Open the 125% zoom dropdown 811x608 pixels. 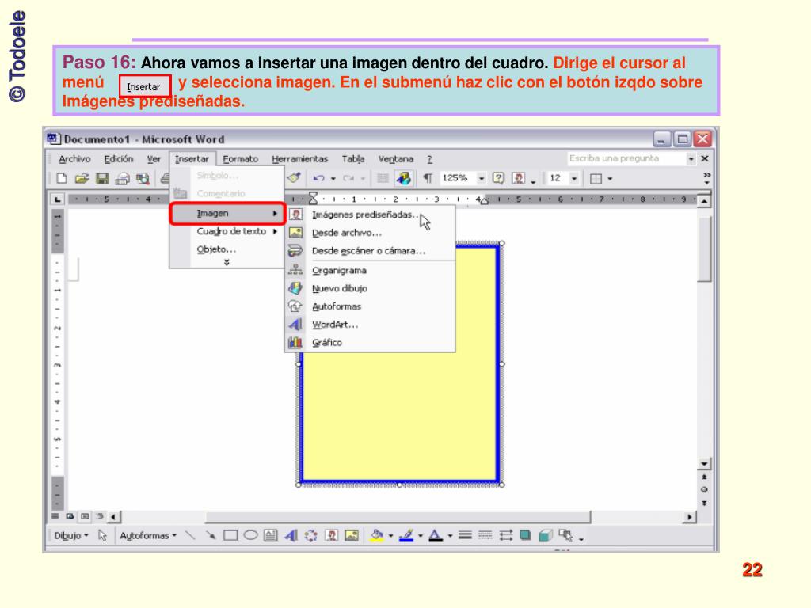click(x=482, y=178)
